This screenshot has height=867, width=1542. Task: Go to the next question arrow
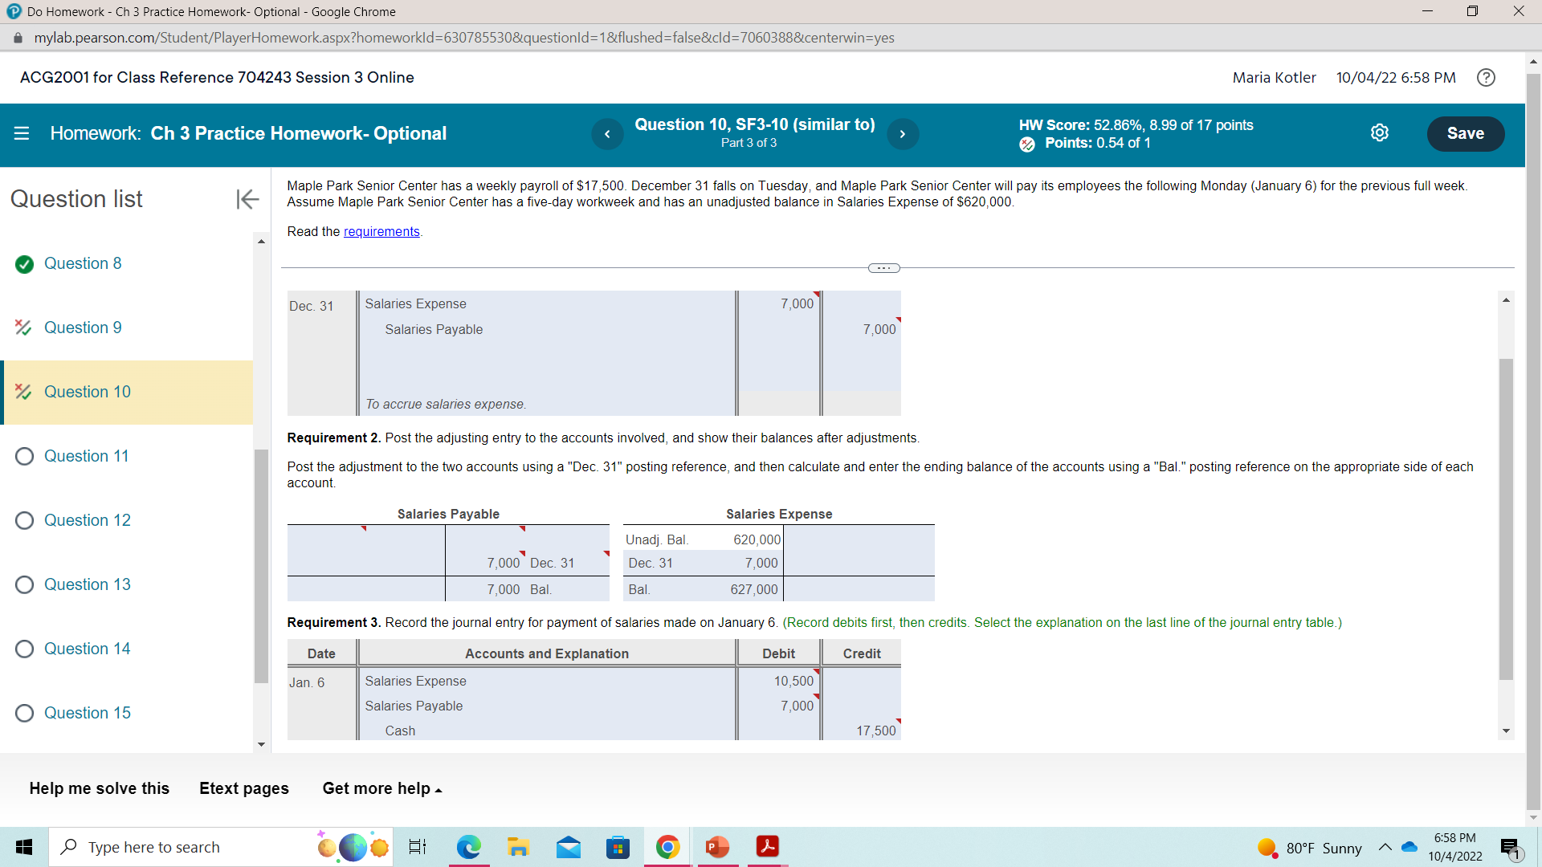click(902, 134)
